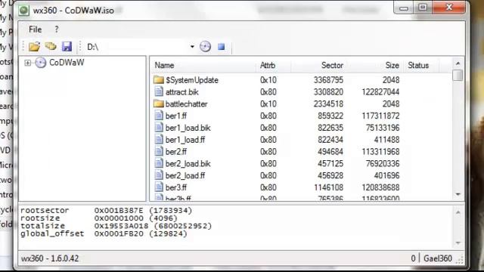Select the ber2_load.bik file icon
The width and height of the screenshot is (484, 272).
(x=159, y=163)
